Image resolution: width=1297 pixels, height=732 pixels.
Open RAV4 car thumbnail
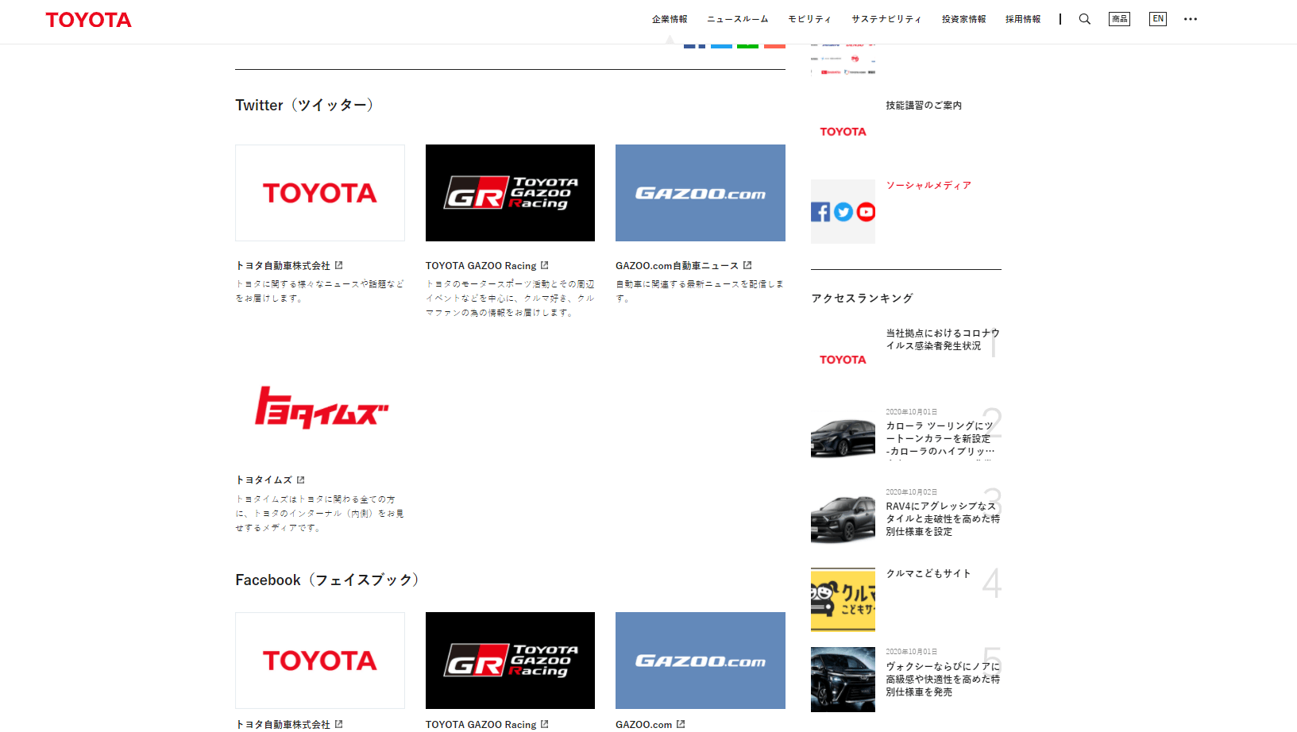(843, 519)
